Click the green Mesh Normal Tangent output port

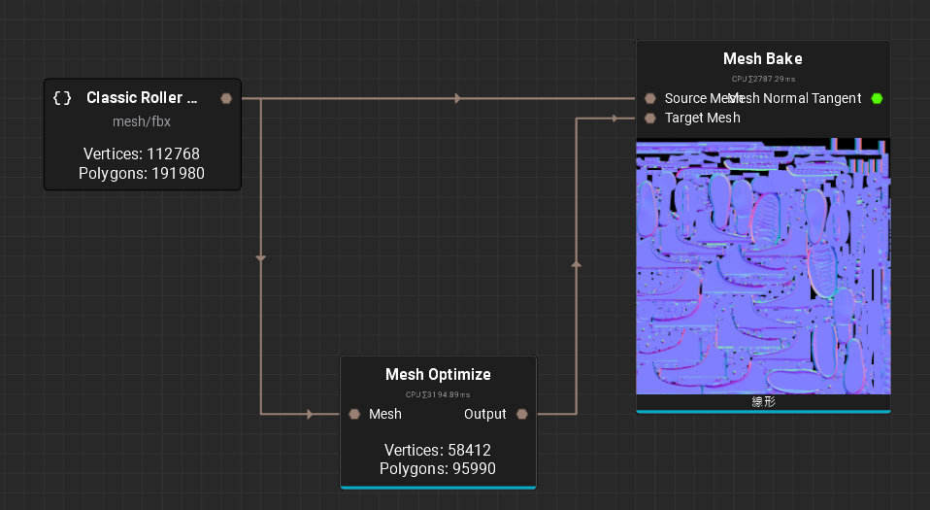[x=877, y=98]
